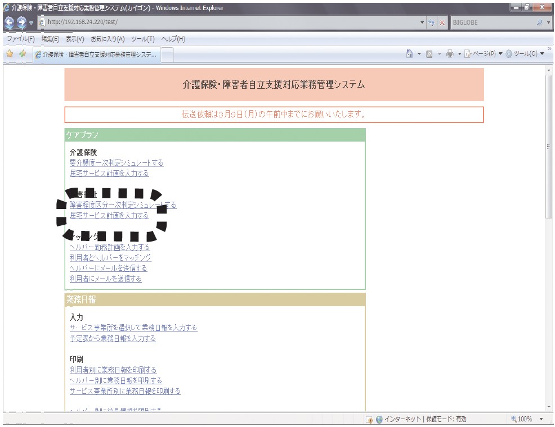Image resolution: width=555 pixels, height=427 pixels.
Task: Open the ファイル(F) menu
Action: [20, 39]
